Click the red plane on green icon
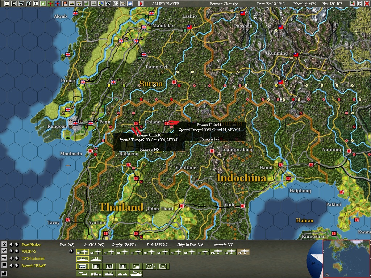This screenshot has height=278, width=371. click(50, 4)
